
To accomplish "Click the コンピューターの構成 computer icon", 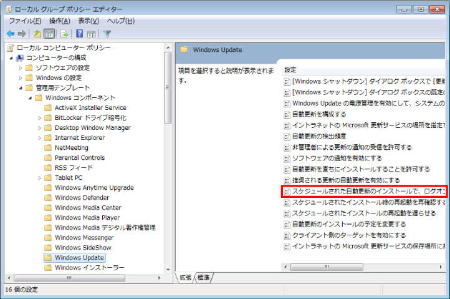I will [x=20, y=58].
